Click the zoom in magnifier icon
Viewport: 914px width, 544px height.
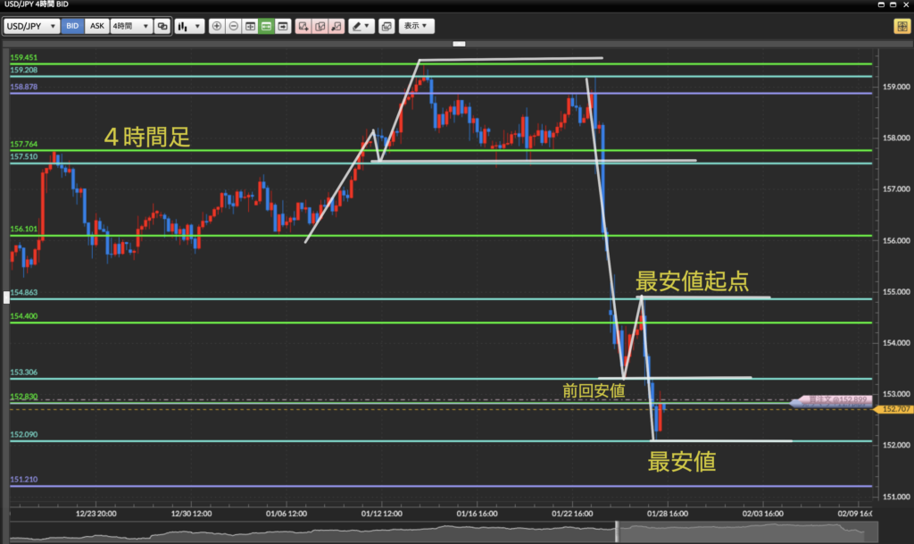point(216,27)
